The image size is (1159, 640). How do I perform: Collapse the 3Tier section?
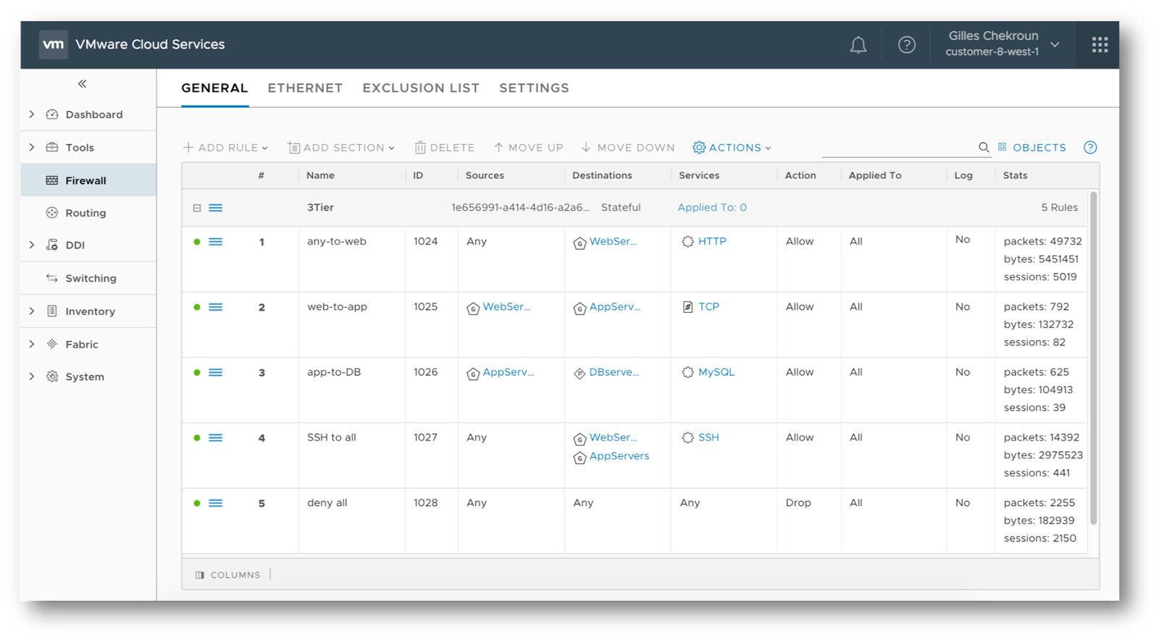[x=197, y=208]
